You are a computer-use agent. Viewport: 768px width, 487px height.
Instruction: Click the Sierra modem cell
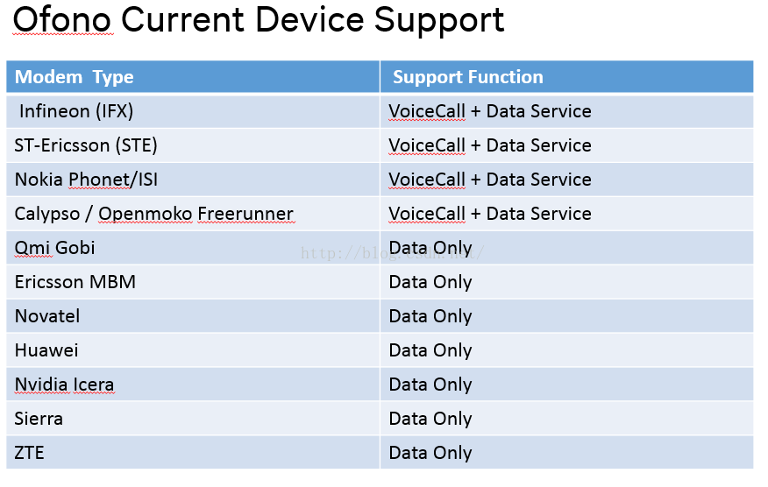(193, 419)
